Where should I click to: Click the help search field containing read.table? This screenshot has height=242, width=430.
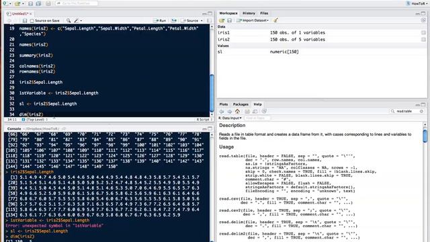tap(406, 112)
